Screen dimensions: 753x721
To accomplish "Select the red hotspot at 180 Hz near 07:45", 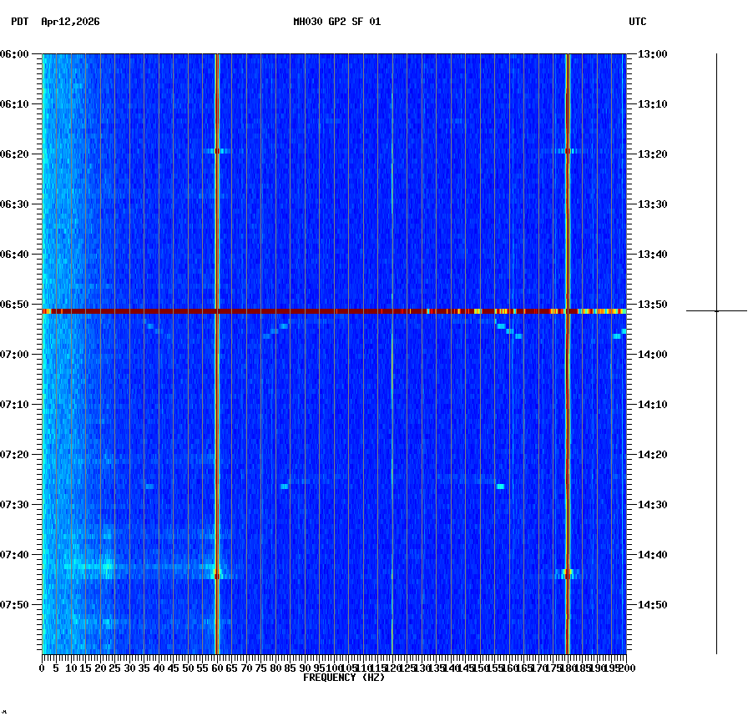I will (568, 574).
